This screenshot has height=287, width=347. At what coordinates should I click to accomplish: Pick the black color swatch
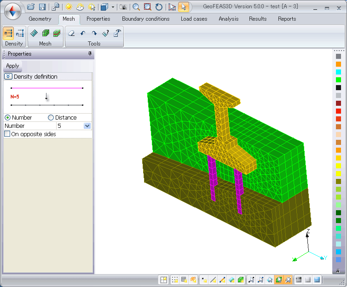click(x=338, y=87)
